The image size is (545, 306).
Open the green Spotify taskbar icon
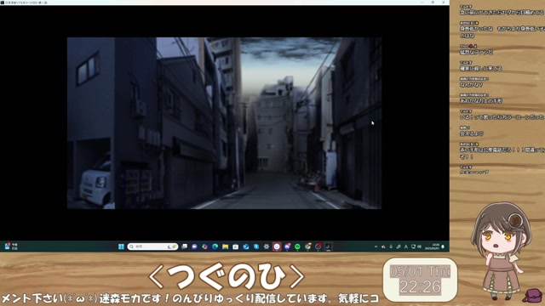coord(297,246)
